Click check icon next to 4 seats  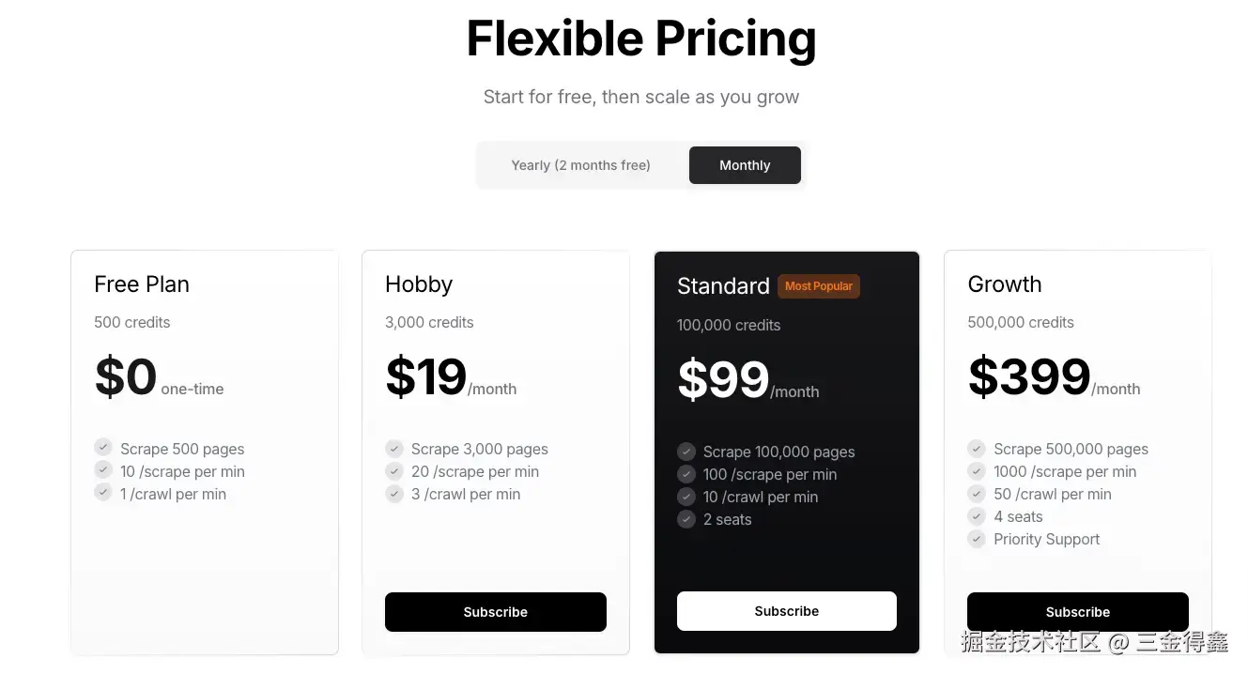(977, 515)
